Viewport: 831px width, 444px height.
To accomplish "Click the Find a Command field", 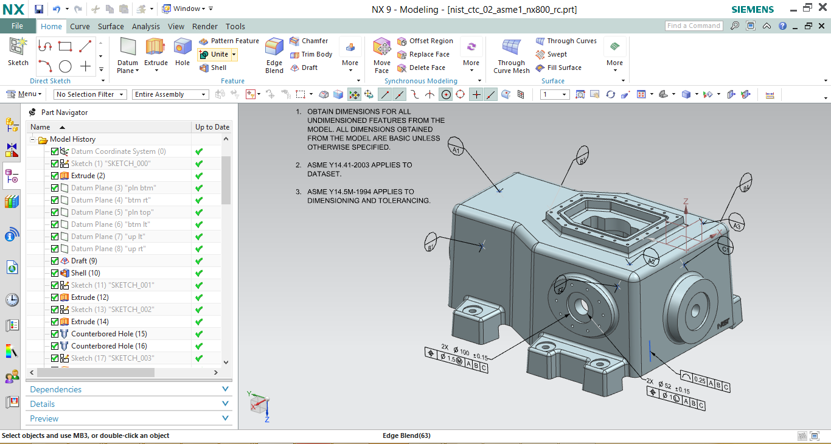I will point(694,26).
